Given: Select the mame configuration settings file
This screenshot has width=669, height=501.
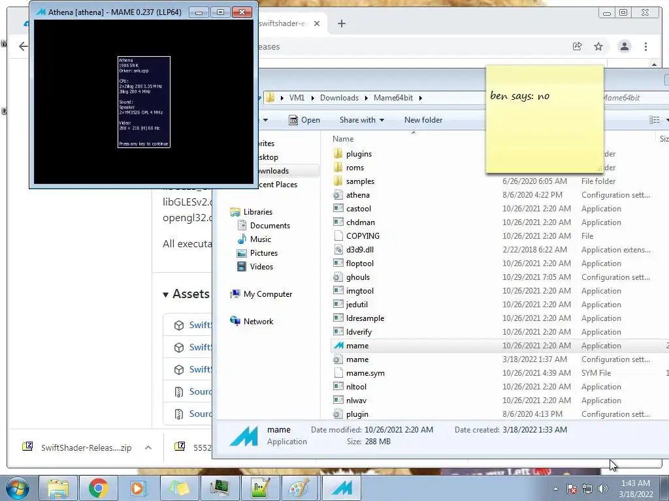Looking at the screenshot, I should tap(357, 359).
